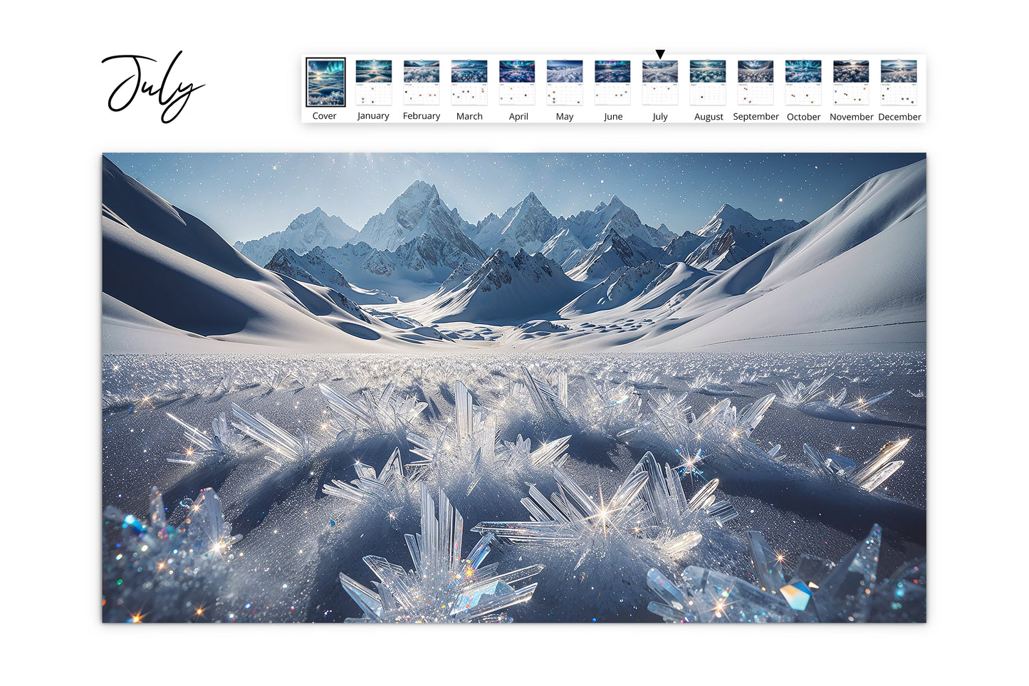Click the "November" label text
Viewport: 1029px width, 686px height.
pos(851,117)
